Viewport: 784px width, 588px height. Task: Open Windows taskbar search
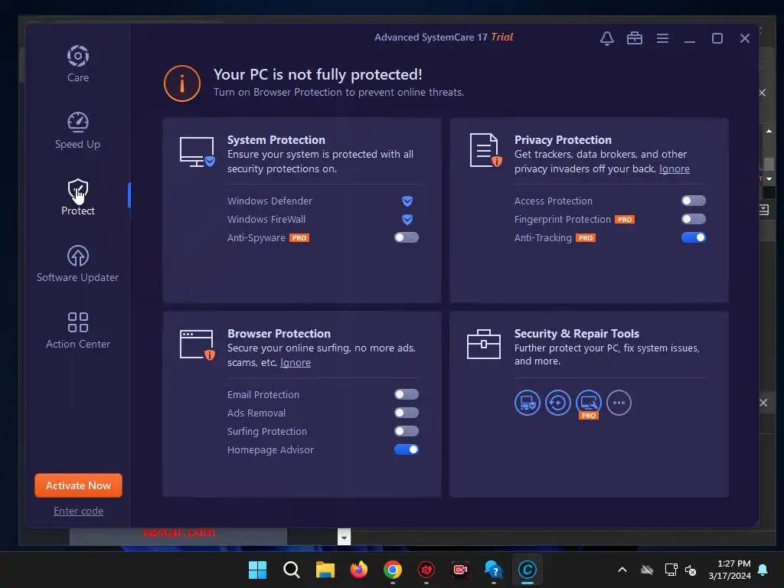tap(292, 570)
